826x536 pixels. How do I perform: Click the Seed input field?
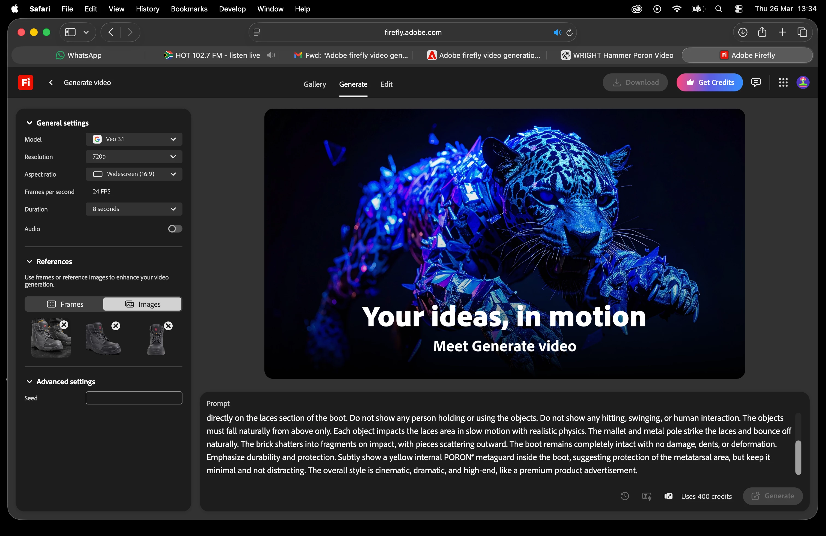134,398
